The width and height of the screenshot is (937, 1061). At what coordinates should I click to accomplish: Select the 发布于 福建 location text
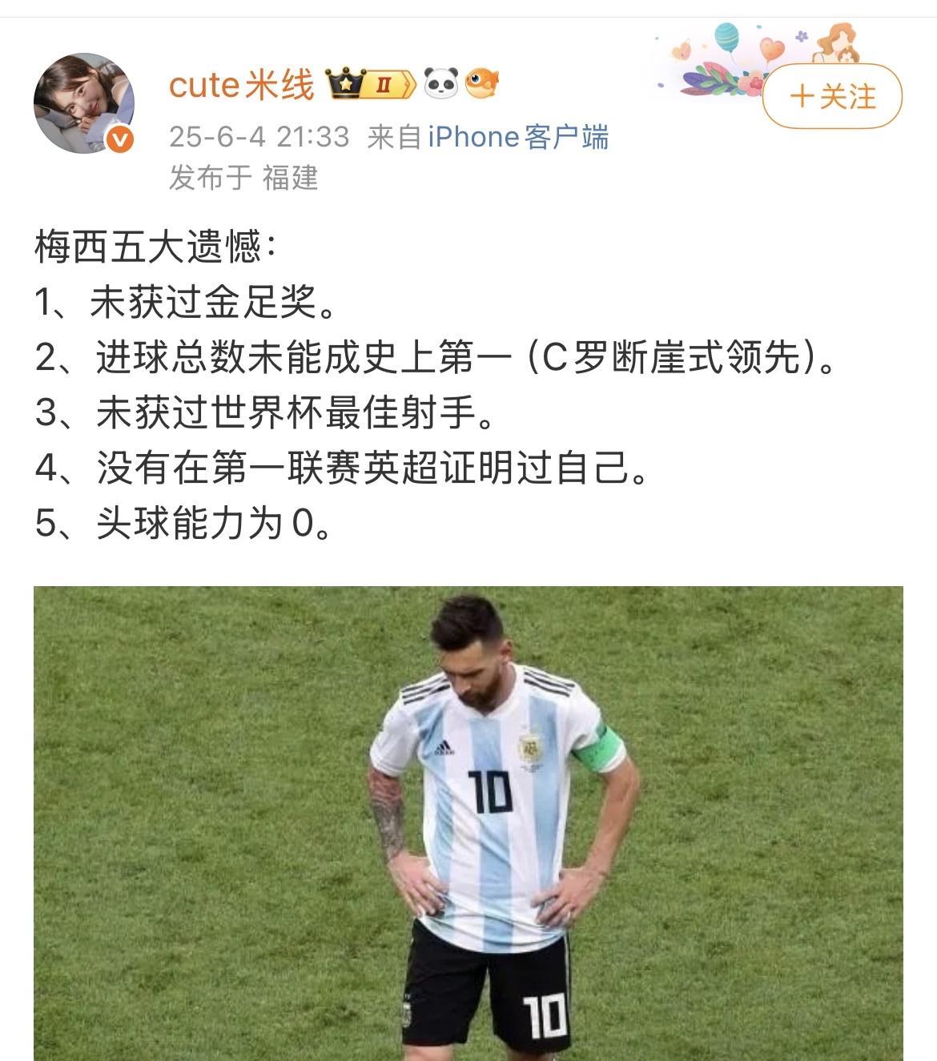point(243,178)
